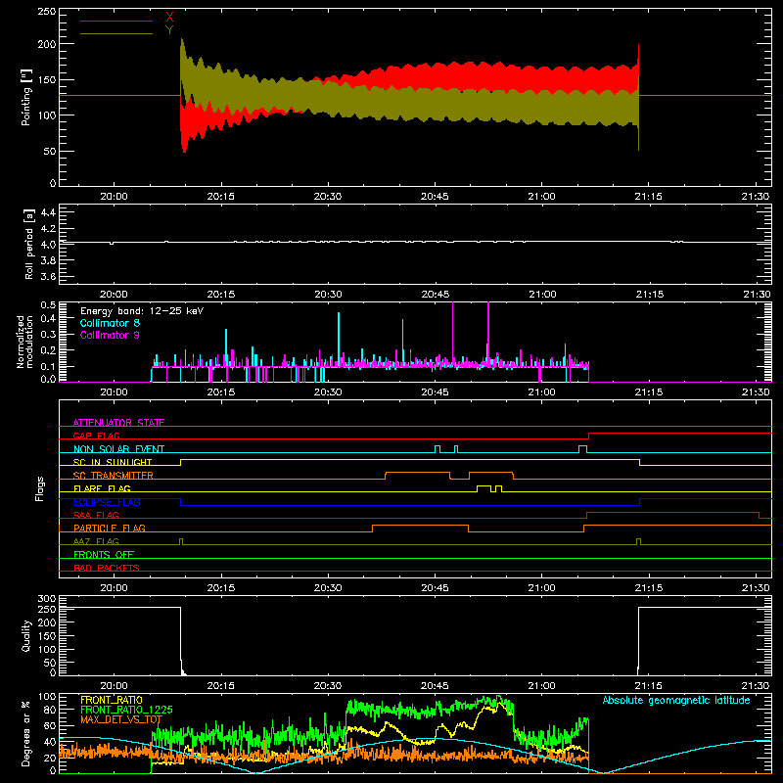Click the 'A4Z_FLAG' label

pyautogui.click(x=96, y=541)
